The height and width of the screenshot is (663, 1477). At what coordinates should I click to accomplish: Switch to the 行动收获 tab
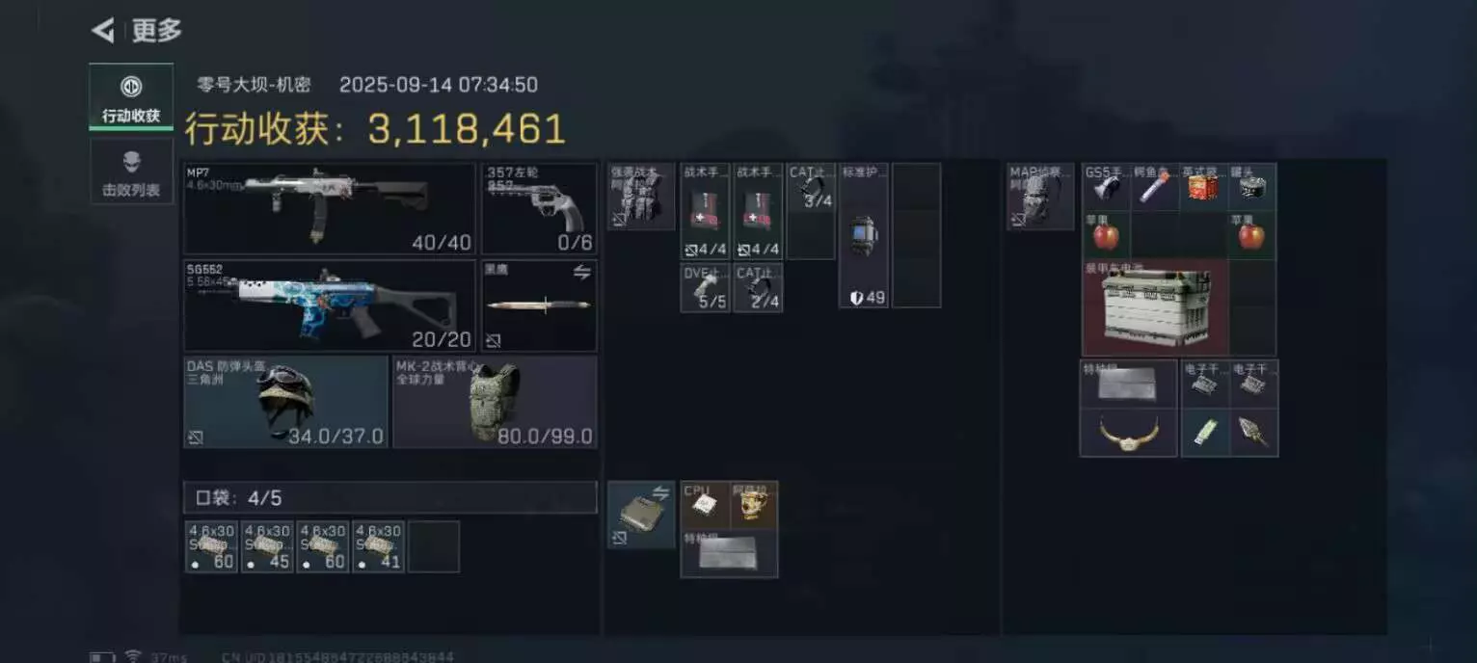pyautogui.click(x=131, y=97)
